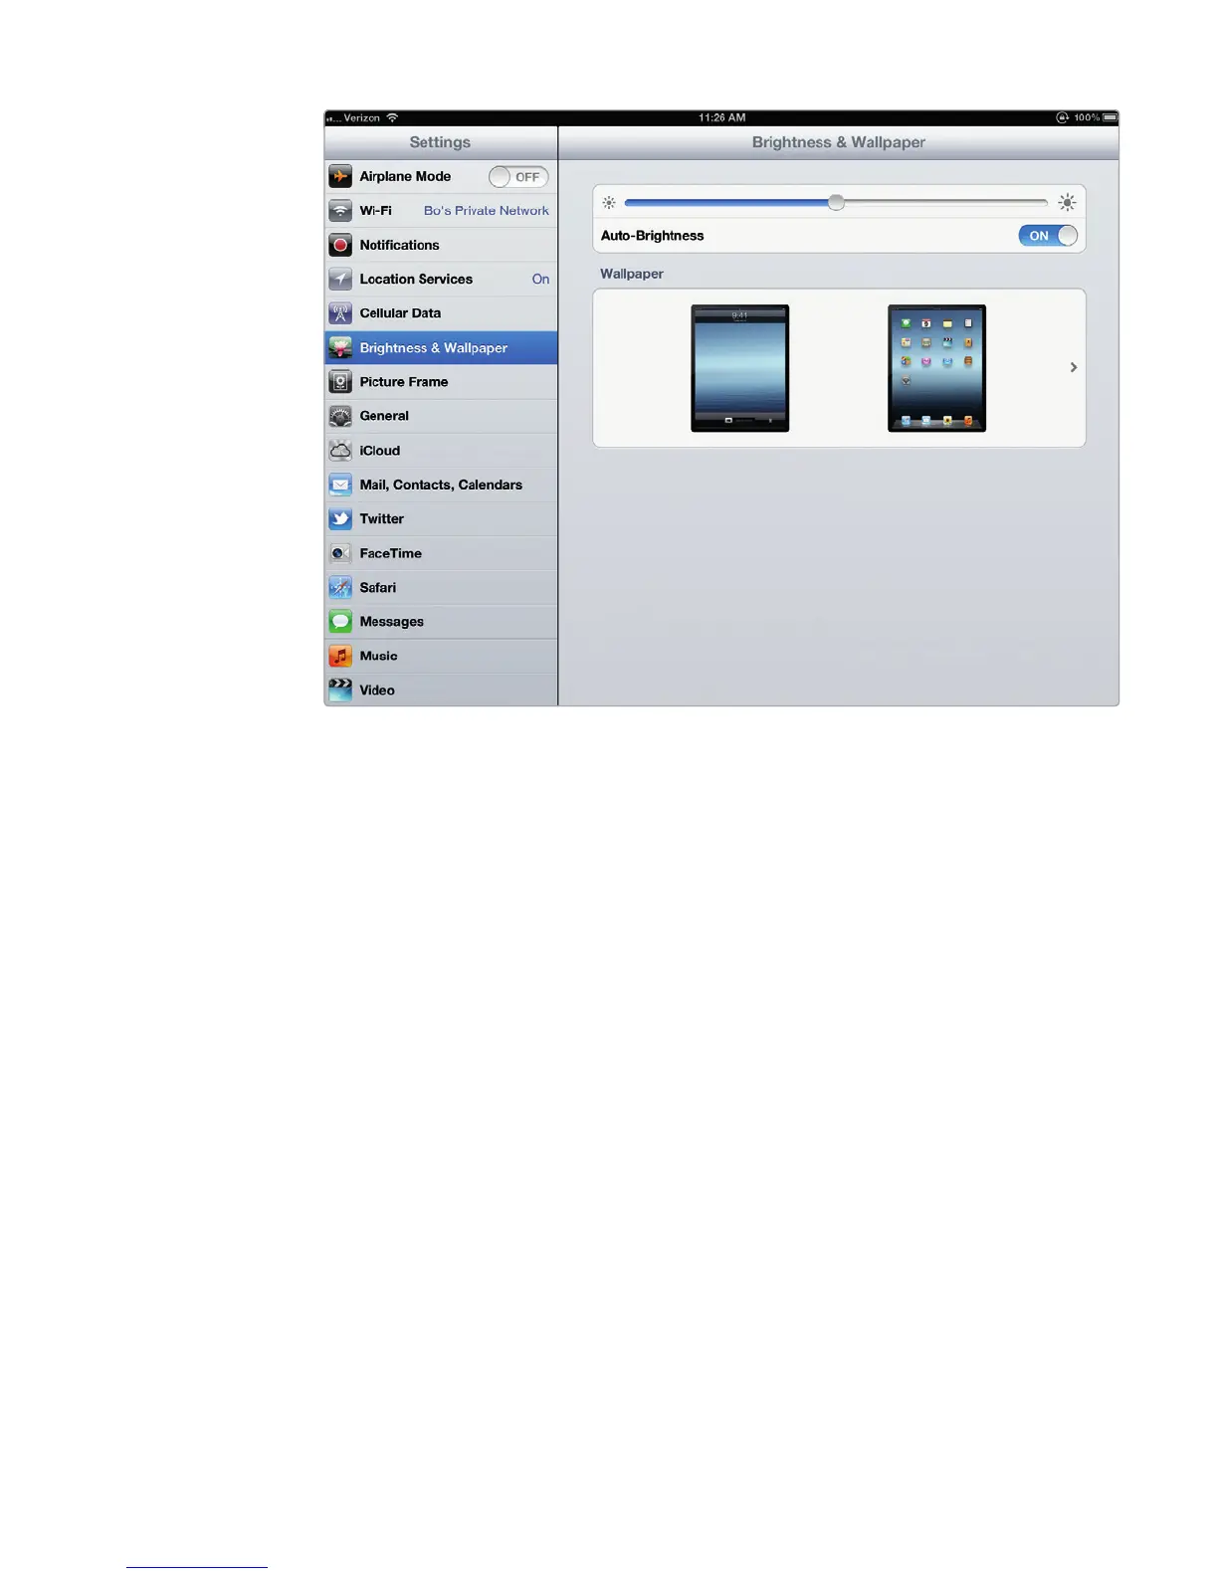Tap the battery icon in the status bar
The image size is (1218, 1576).
[1110, 117]
